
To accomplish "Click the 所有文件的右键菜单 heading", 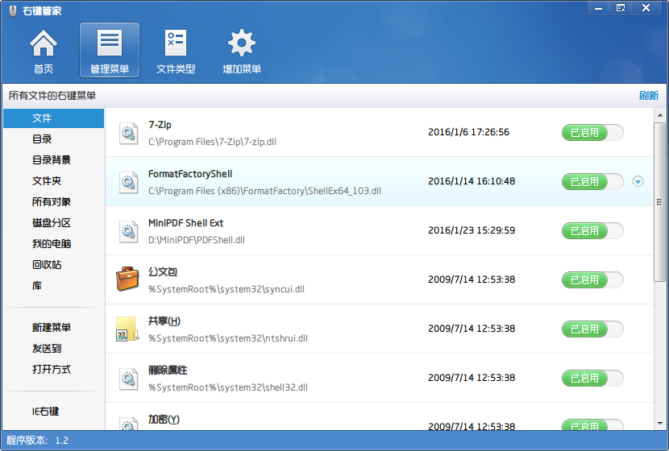I will coord(52,96).
